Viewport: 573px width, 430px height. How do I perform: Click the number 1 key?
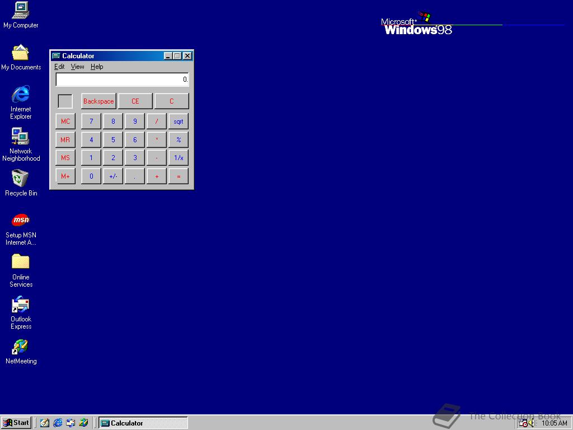tap(91, 157)
